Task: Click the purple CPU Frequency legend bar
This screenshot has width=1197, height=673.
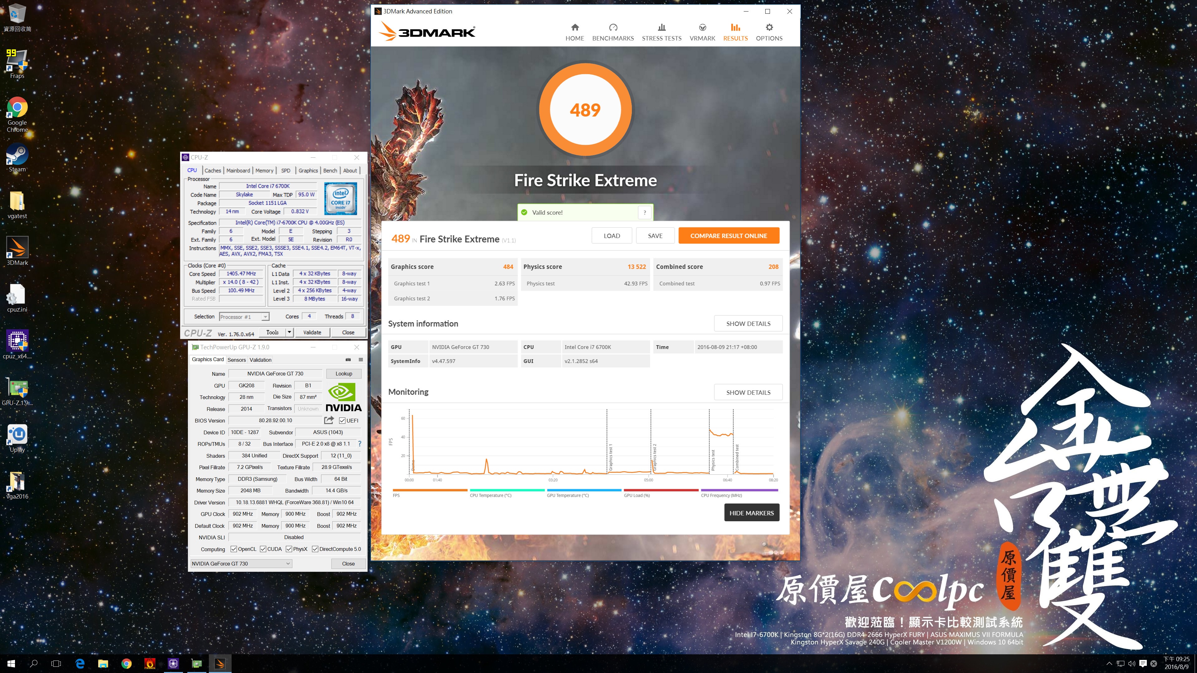Action: pyautogui.click(x=739, y=490)
